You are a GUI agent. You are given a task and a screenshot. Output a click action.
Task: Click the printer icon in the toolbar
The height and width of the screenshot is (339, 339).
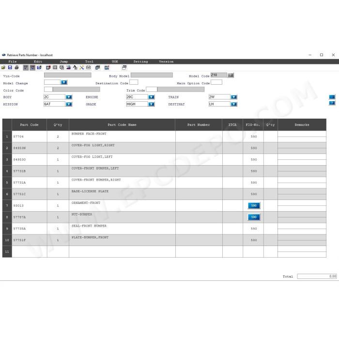[x=16, y=68]
